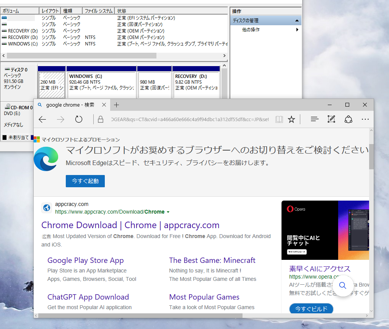Click the Microsoft logo beside promotion text
The width and height of the screenshot is (389, 329).
click(37, 139)
